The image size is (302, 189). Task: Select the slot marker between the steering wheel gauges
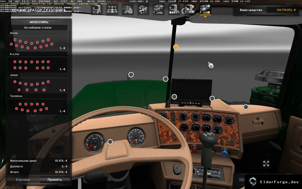tap(110, 142)
